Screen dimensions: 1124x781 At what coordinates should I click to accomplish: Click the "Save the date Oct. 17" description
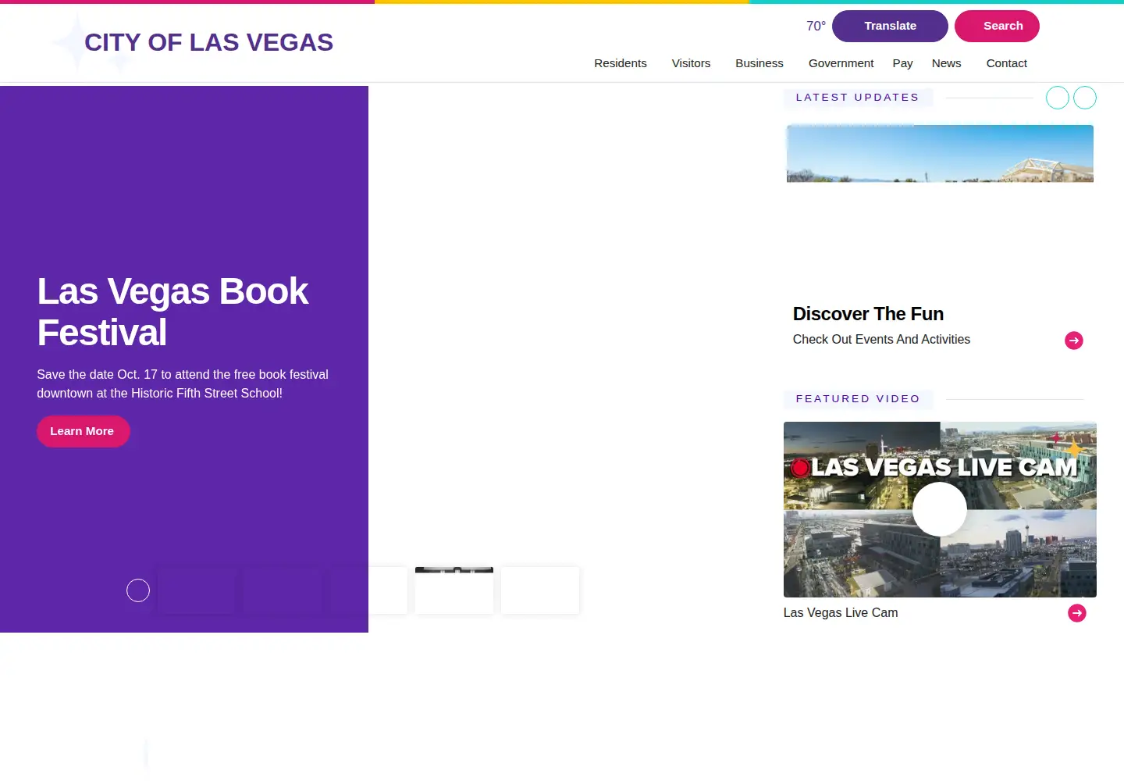[x=183, y=384]
